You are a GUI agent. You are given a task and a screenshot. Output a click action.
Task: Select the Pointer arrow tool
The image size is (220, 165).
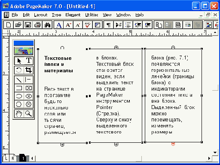click(x=19, y=61)
